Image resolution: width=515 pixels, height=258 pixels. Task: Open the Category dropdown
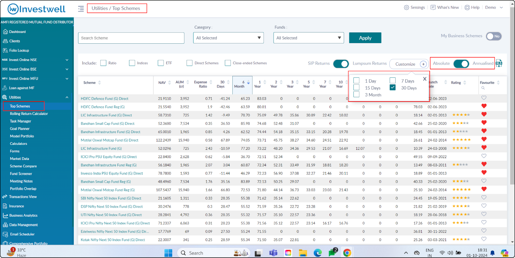pos(229,38)
